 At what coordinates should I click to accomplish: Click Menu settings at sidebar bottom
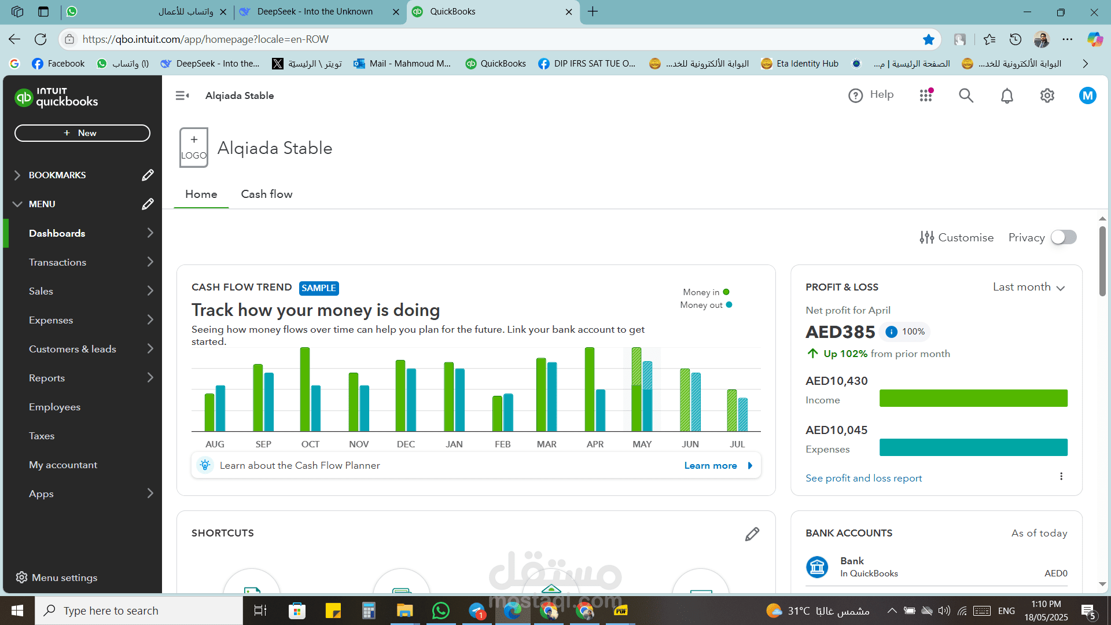point(57,578)
